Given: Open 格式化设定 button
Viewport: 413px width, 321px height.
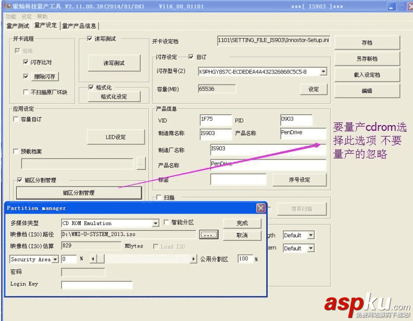Looking at the screenshot, I should click(114, 97).
